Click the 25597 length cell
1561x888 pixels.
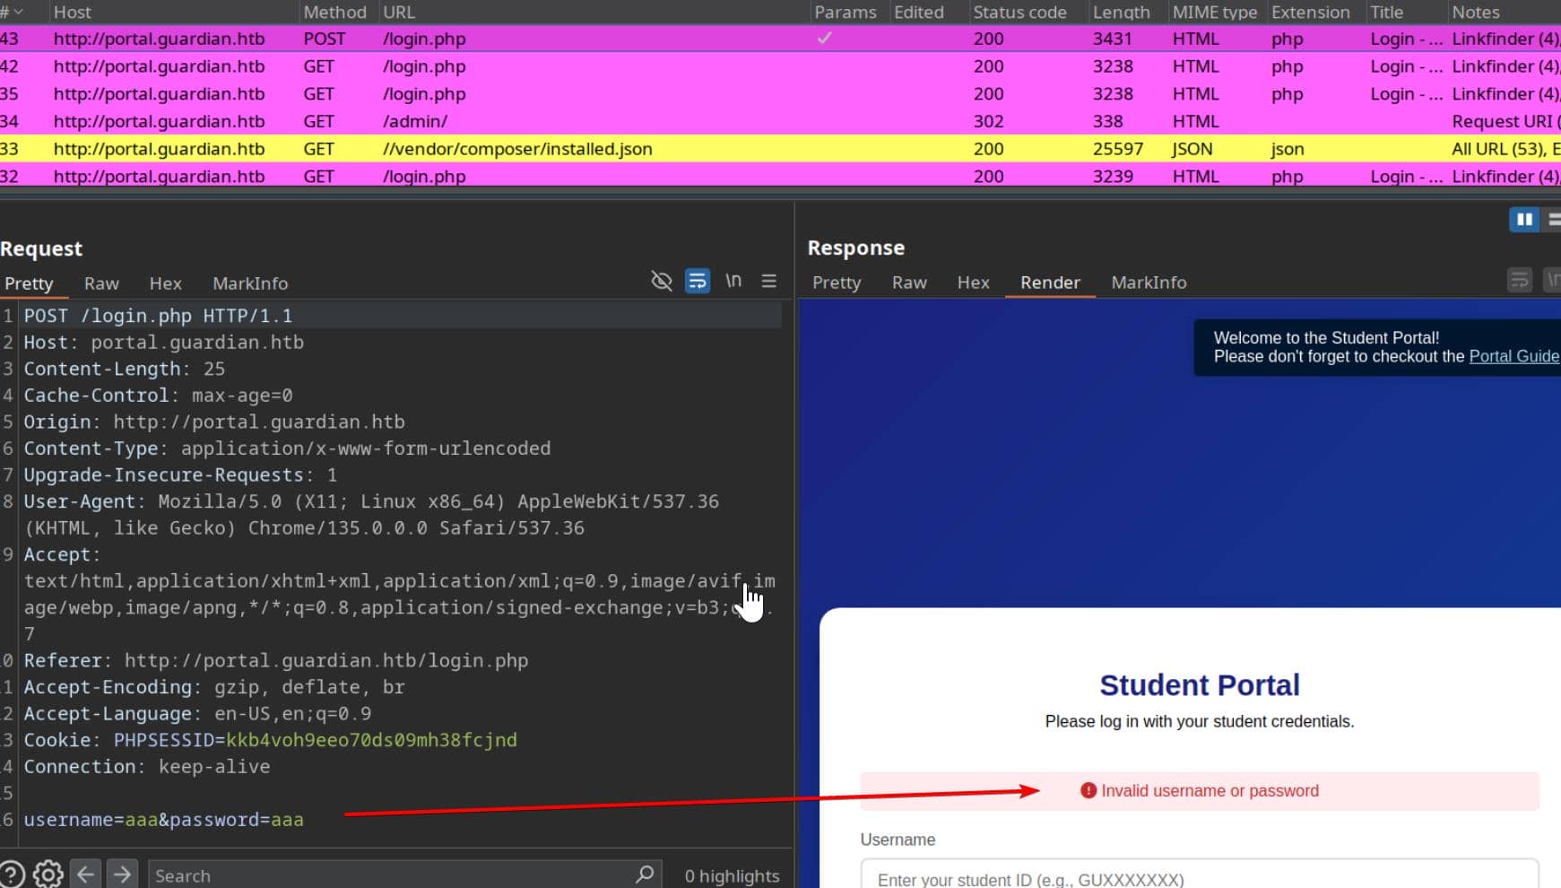coord(1117,149)
